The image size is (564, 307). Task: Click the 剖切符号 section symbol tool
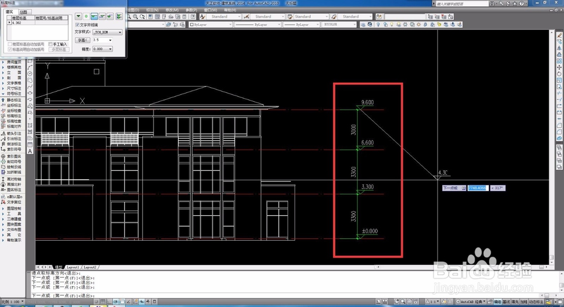(x=11, y=162)
